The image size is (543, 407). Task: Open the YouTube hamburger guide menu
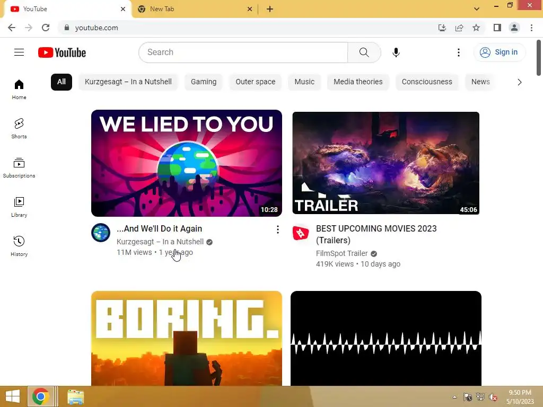point(19,52)
